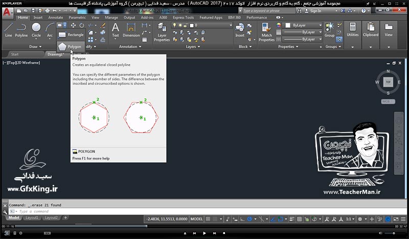Toggle grid display in status bar
The width and height of the screenshot is (409, 239).
pos(208,219)
